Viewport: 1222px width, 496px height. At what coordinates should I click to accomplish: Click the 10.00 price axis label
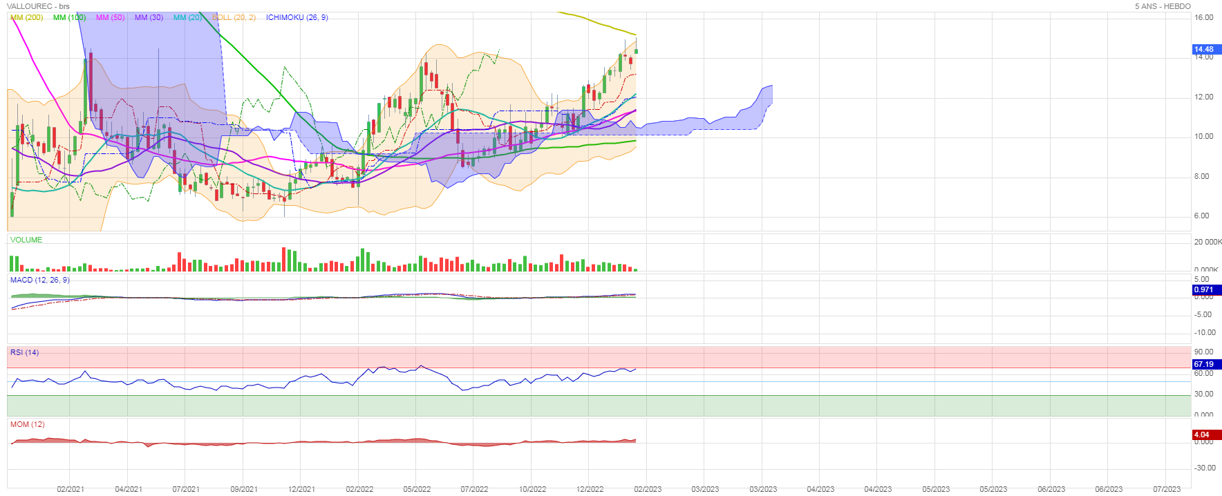pos(1204,136)
